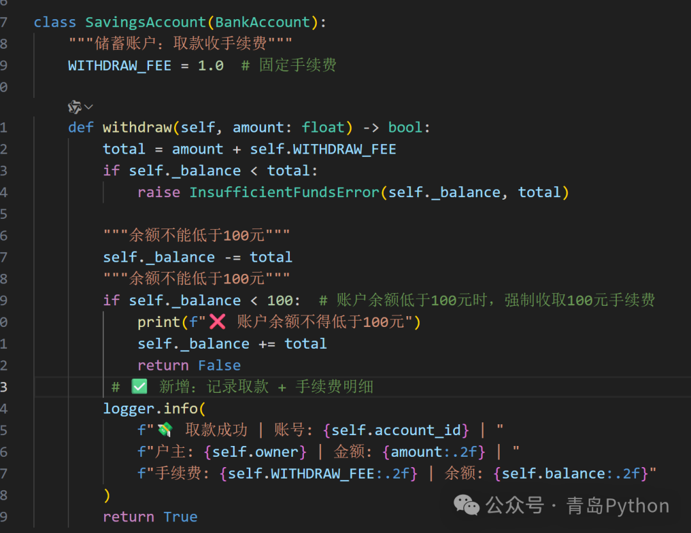The image size is (691, 533).
Task: Click the BankAccount parent class reference
Action: [x=262, y=21]
